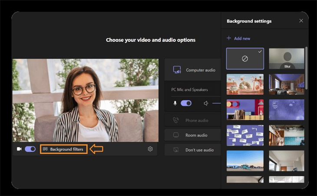Click the speaker volume icon
Screen dimensions: 317x196
[206, 103]
